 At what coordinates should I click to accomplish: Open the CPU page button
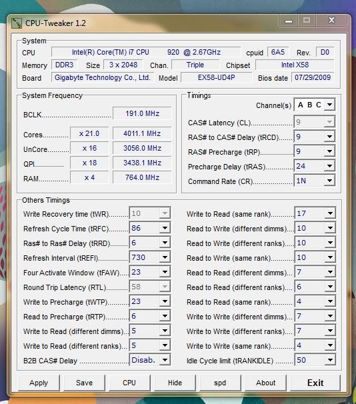(129, 383)
